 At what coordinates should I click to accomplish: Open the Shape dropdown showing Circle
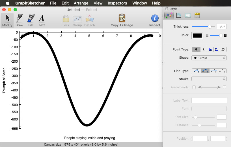[209, 58]
